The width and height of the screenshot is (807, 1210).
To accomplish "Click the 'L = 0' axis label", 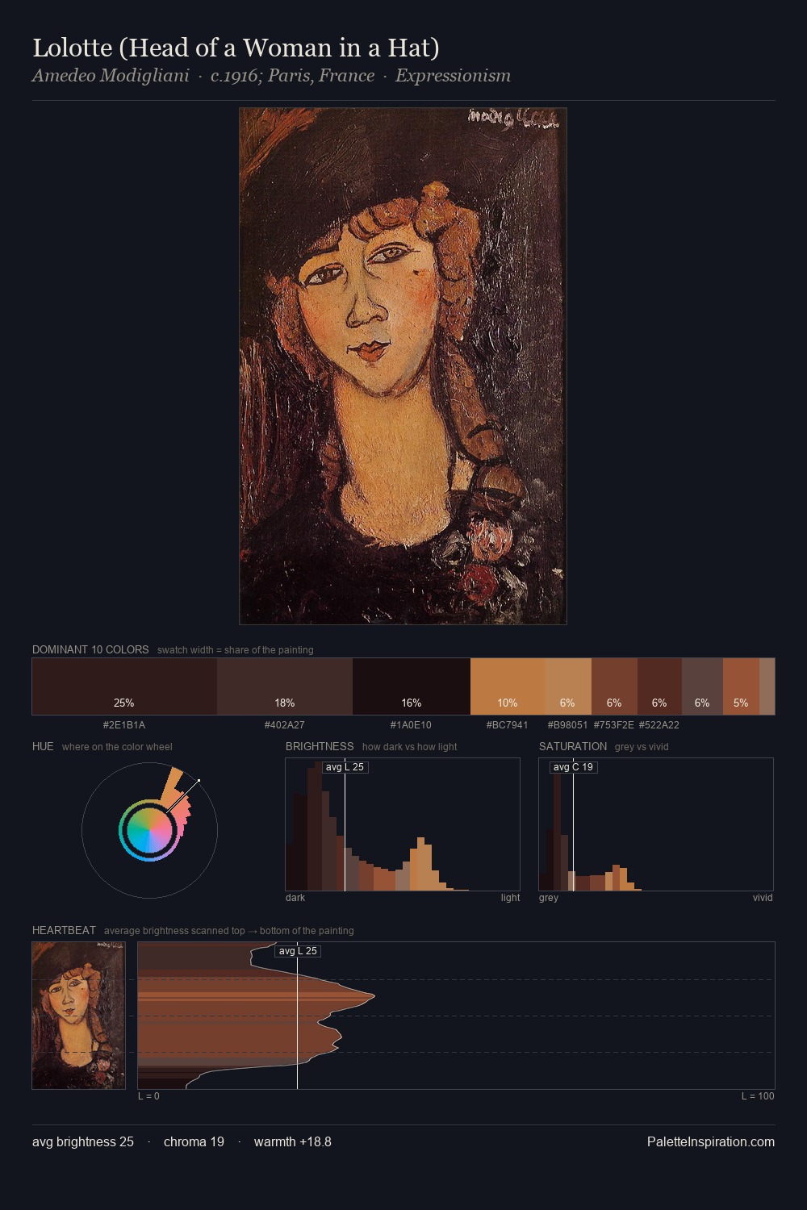I will [x=148, y=1096].
